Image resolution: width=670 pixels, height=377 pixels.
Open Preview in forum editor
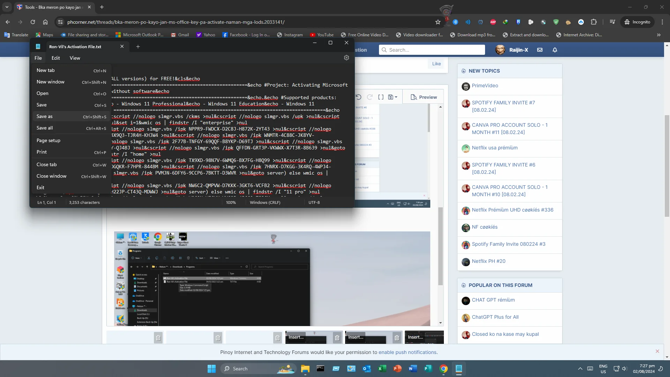click(424, 97)
